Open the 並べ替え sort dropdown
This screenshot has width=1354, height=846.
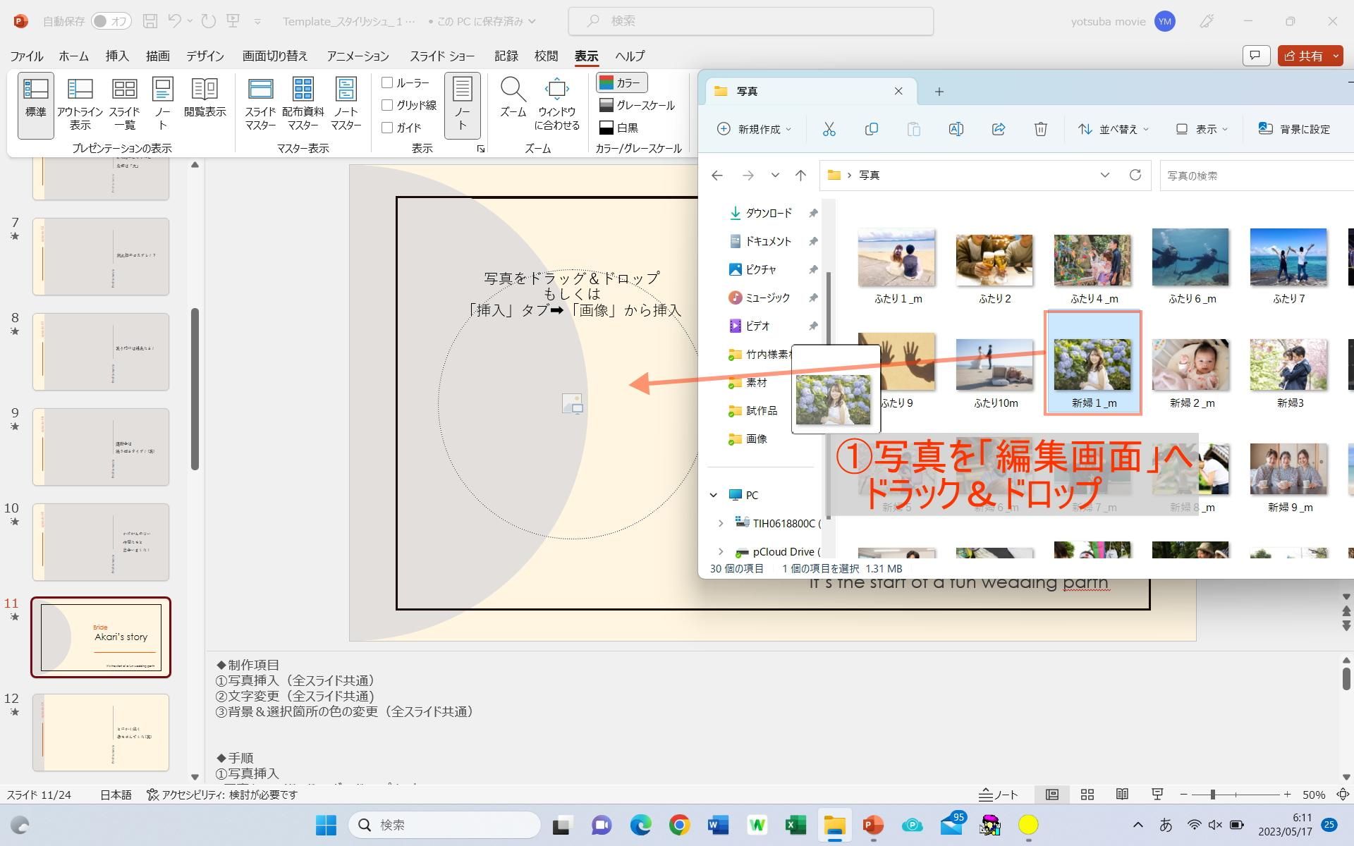pos(1114,129)
